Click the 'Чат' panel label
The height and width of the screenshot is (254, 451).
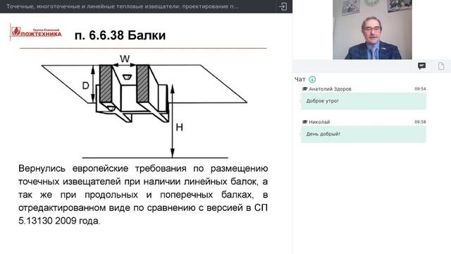(300, 79)
